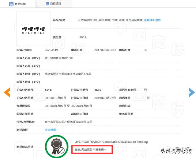This screenshot has height=158, width=196.
Task: Select goods text 天然增甜剂; 烹饪用低聚糖
Action: tap(94, 20)
